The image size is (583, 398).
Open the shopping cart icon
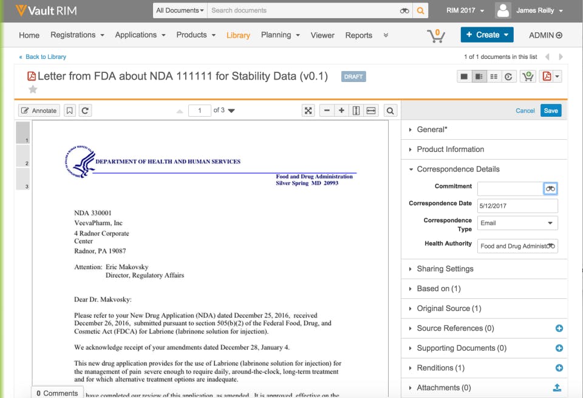tap(436, 36)
